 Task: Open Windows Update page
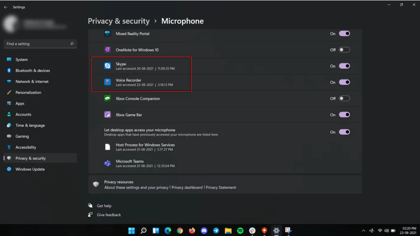click(x=40, y=169)
